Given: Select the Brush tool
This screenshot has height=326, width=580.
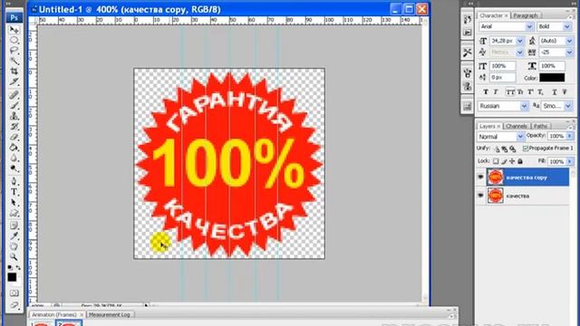Looking at the screenshot, I should [x=14, y=106].
